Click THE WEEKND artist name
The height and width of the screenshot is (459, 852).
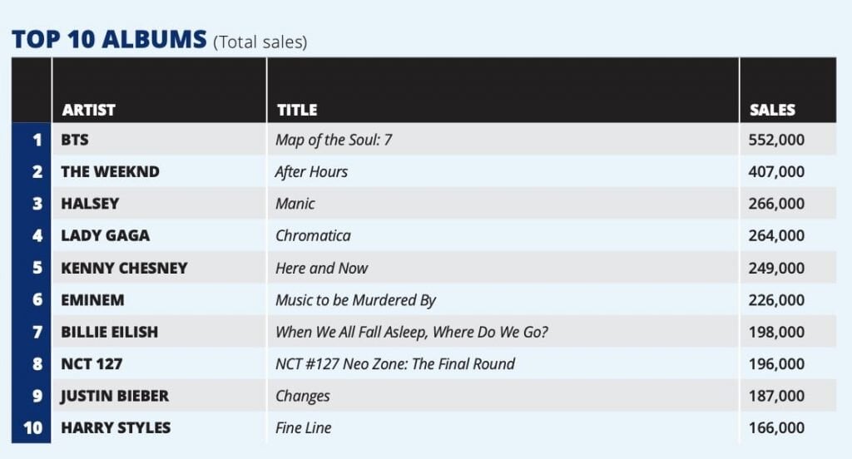(x=110, y=171)
